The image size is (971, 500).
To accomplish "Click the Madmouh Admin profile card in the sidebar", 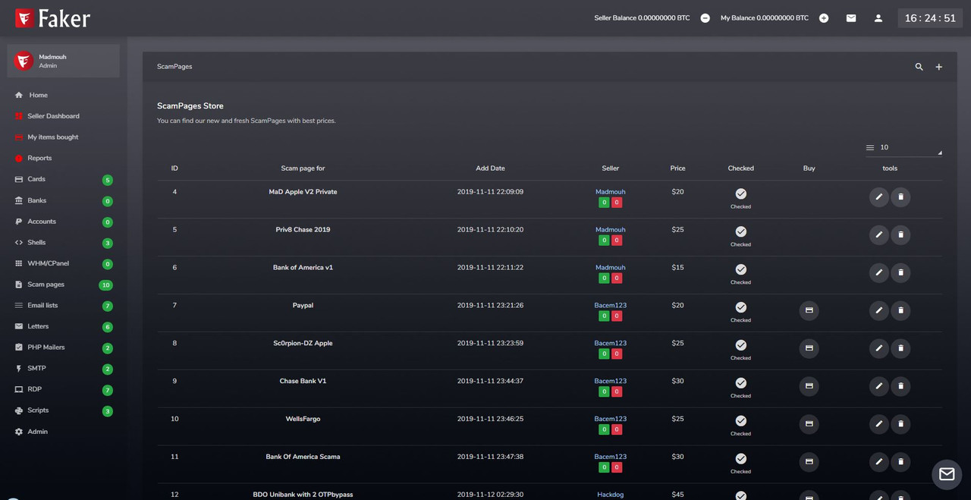I will click(x=64, y=61).
